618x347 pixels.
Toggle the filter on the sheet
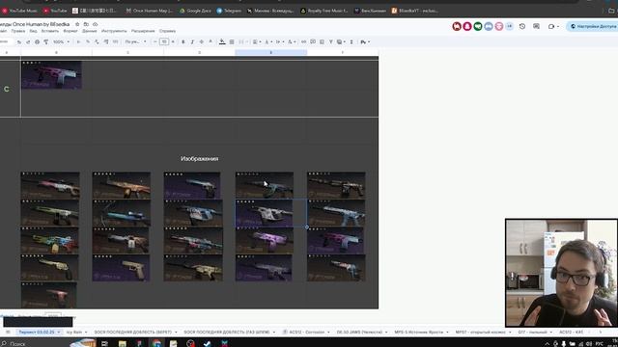click(330, 41)
